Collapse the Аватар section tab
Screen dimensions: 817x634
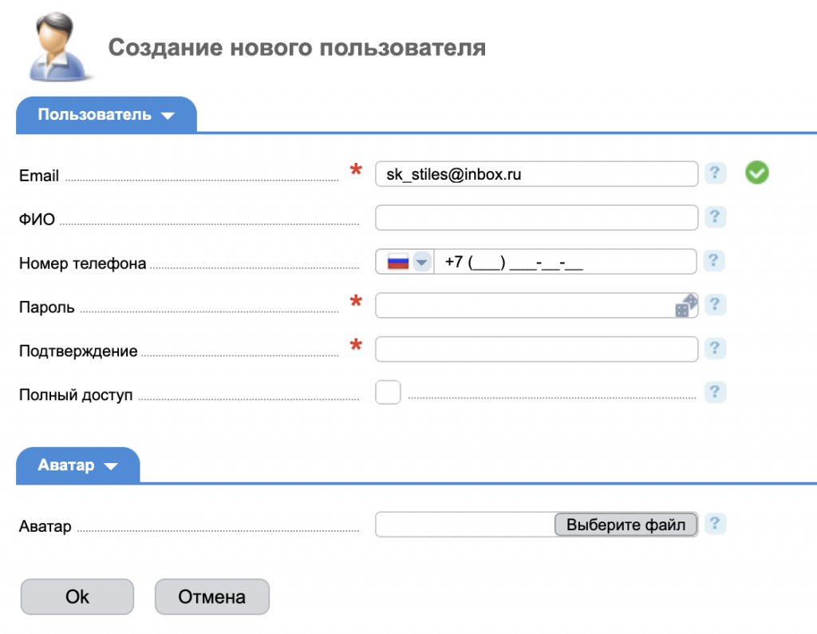point(77,466)
